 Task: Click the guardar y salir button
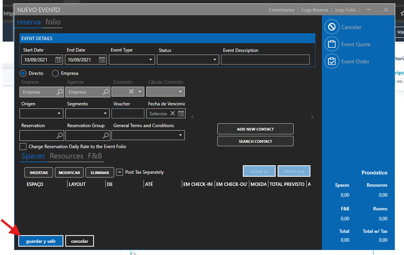tap(41, 241)
